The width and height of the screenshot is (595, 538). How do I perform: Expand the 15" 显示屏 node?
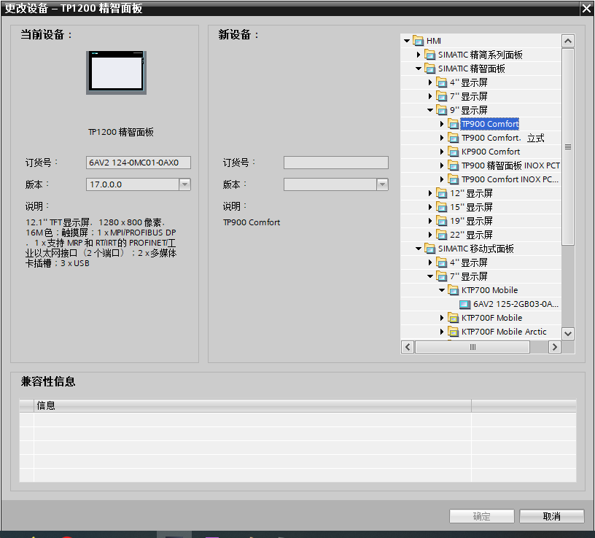click(x=430, y=207)
